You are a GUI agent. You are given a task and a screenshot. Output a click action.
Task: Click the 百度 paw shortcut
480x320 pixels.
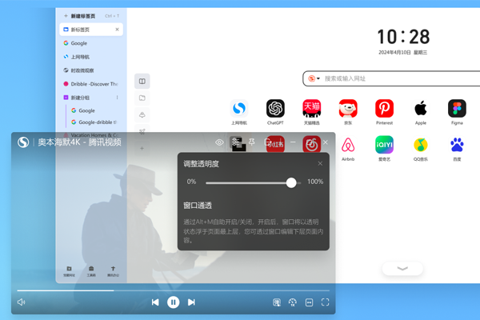click(457, 145)
